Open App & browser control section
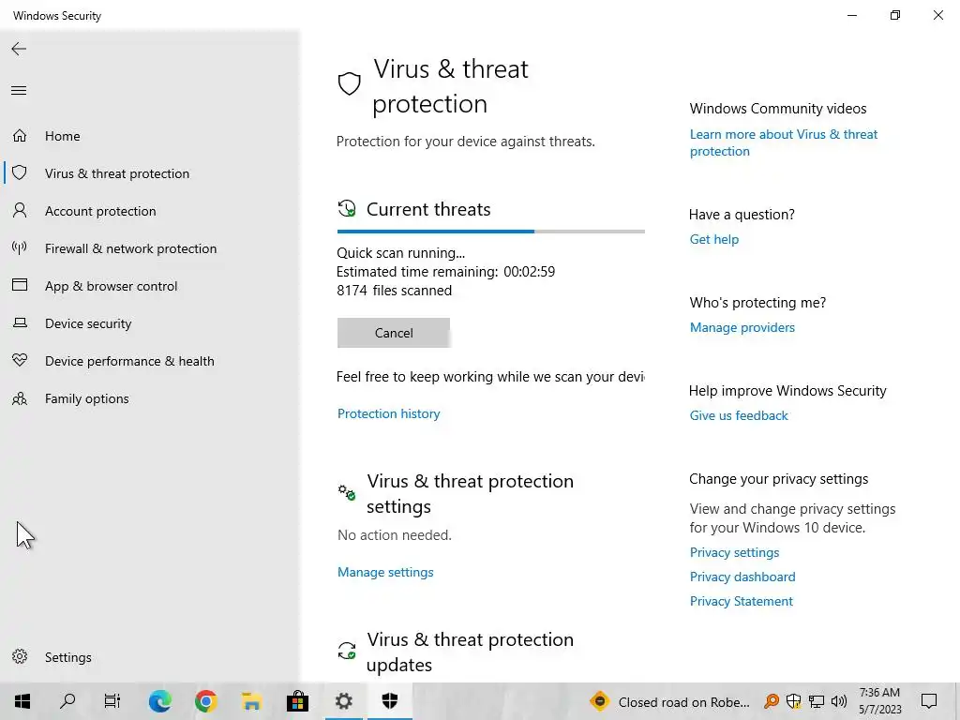960x720 pixels. 111,286
